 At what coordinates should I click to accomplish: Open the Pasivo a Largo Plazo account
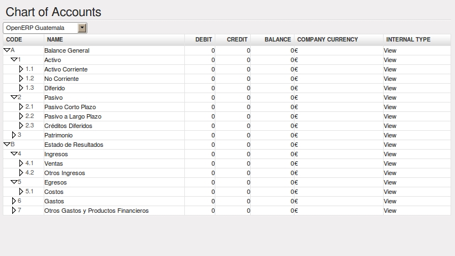pos(73,116)
